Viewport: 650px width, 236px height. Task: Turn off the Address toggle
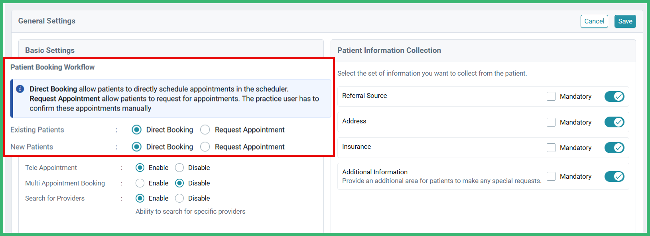pyautogui.click(x=614, y=122)
